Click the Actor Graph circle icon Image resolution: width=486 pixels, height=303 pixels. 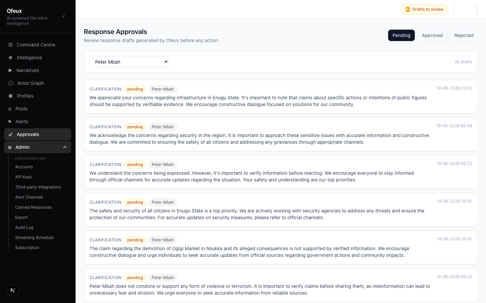tap(11, 83)
